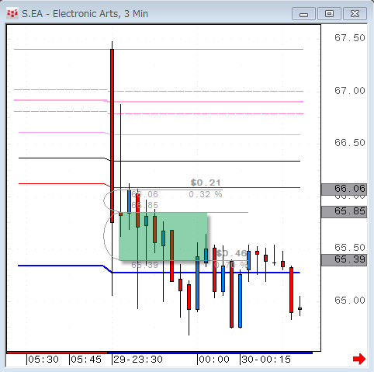Click the $0.46 measurement label

(x=231, y=253)
